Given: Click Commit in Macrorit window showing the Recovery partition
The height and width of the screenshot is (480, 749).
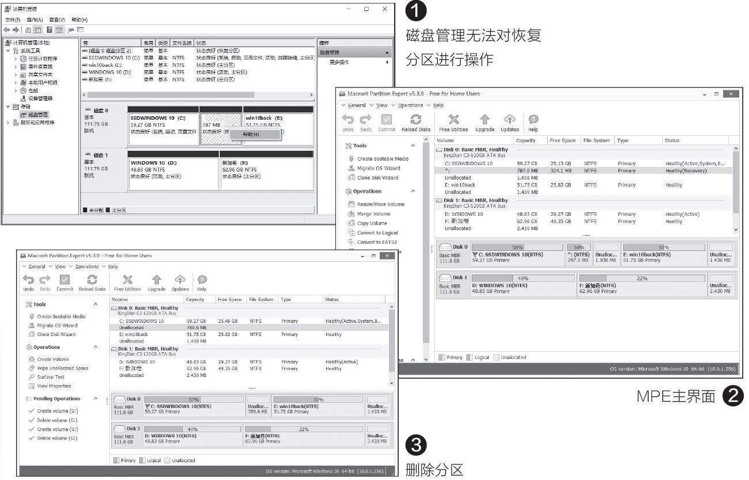Looking at the screenshot, I should tap(387, 122).
